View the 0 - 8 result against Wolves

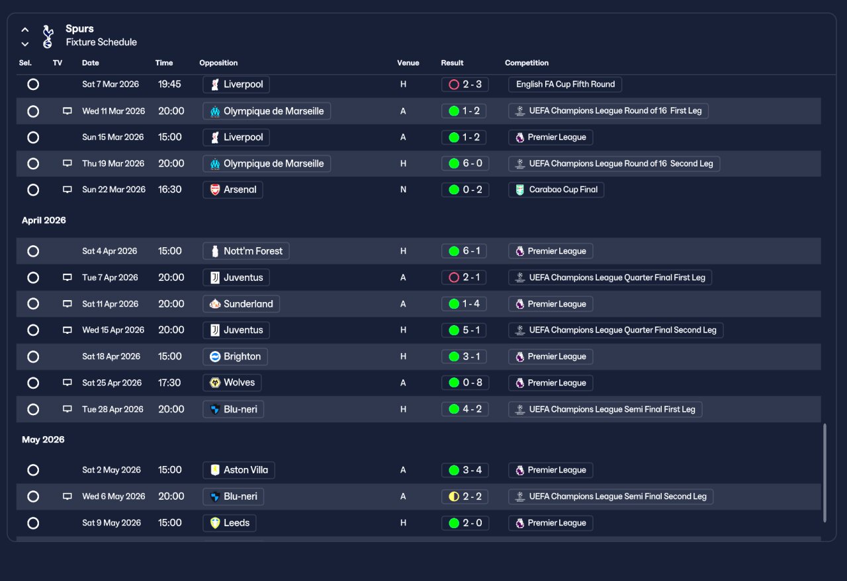tap(465, 383)
